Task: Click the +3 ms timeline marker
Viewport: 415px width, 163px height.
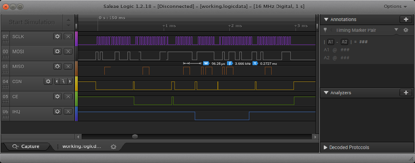Action: pyautogui.click(x=301, y=25)
